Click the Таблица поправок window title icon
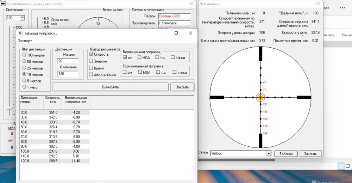 click(x=21, y=33)
